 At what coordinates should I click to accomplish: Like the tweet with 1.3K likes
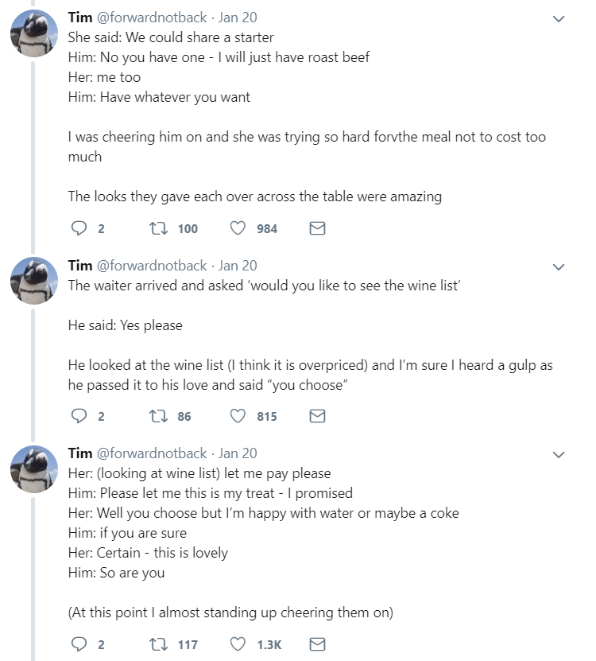(x=238, y=644)
